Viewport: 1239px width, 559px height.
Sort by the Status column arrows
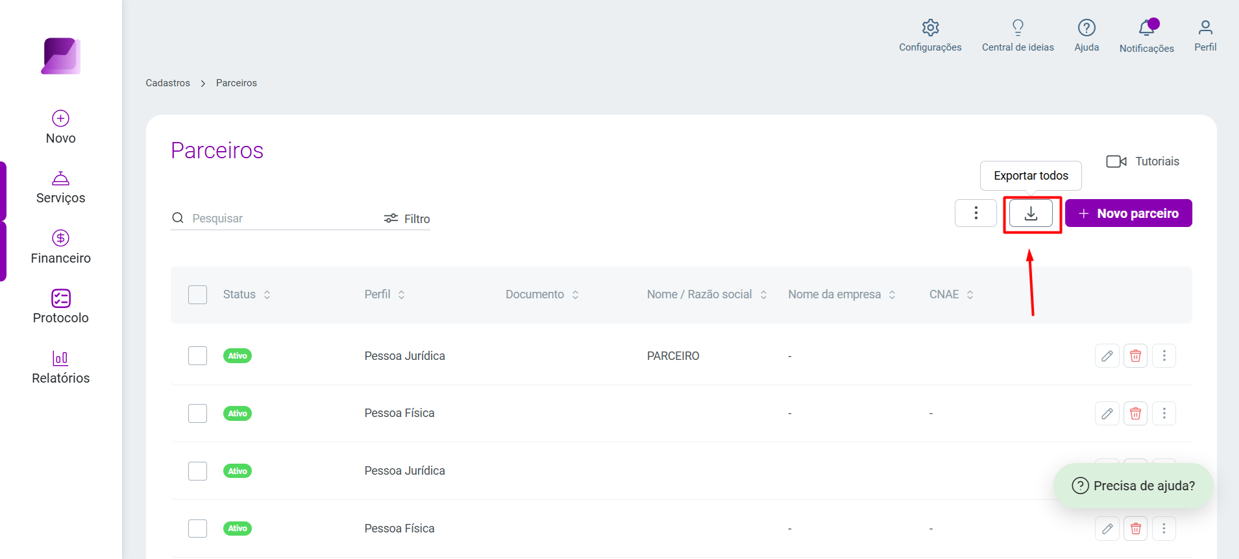click(x=267, y=294)
